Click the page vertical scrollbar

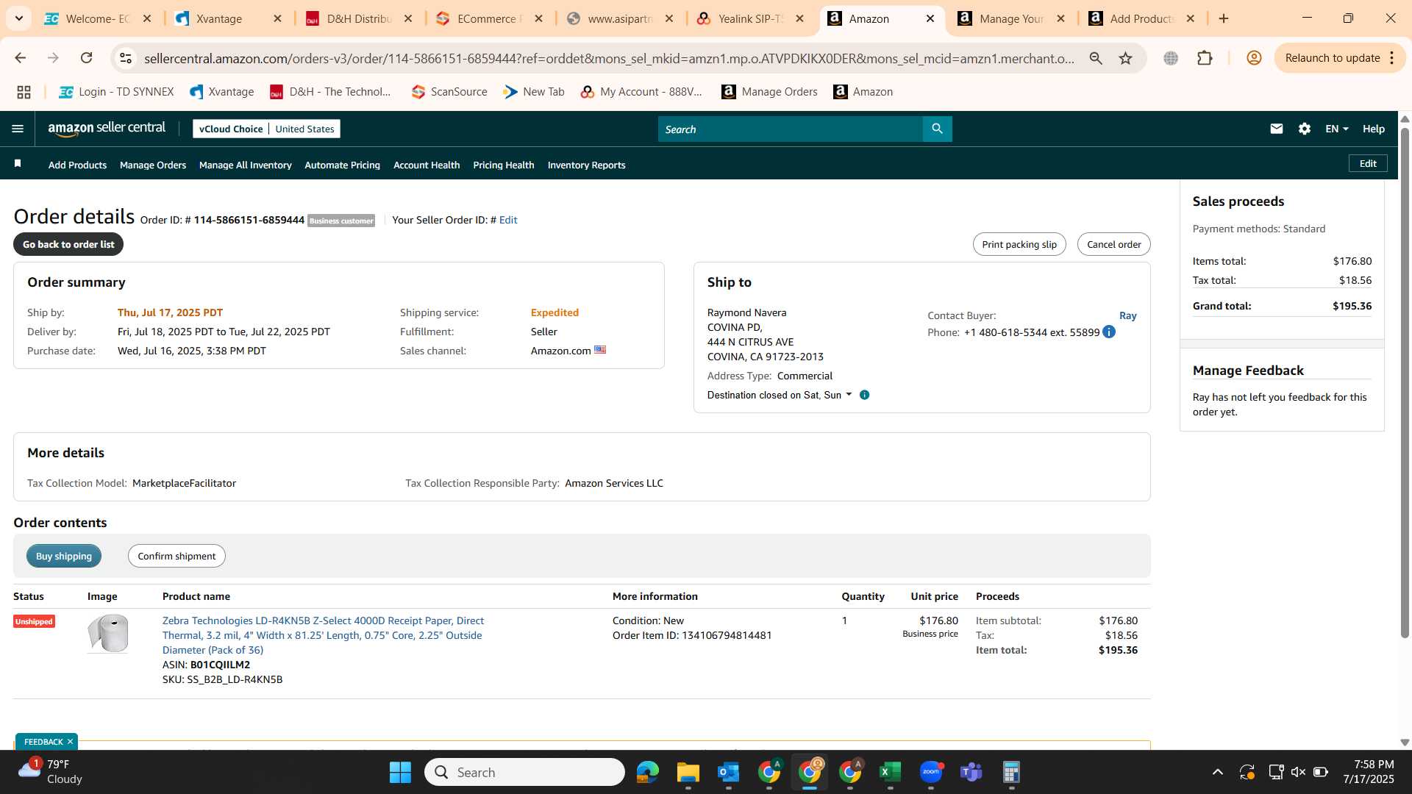tap(1405, 382)
